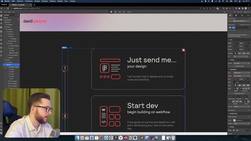Set capitalization to title case Aa
The image size is (251, 141).
237,101
